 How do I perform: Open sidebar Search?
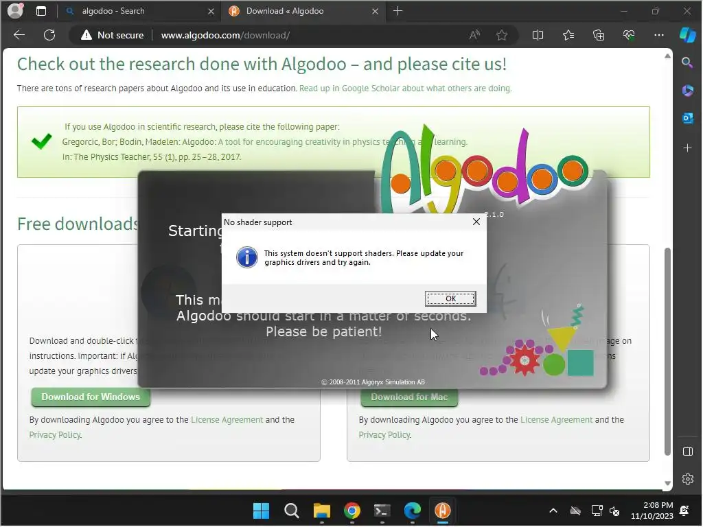coord(687,62)
